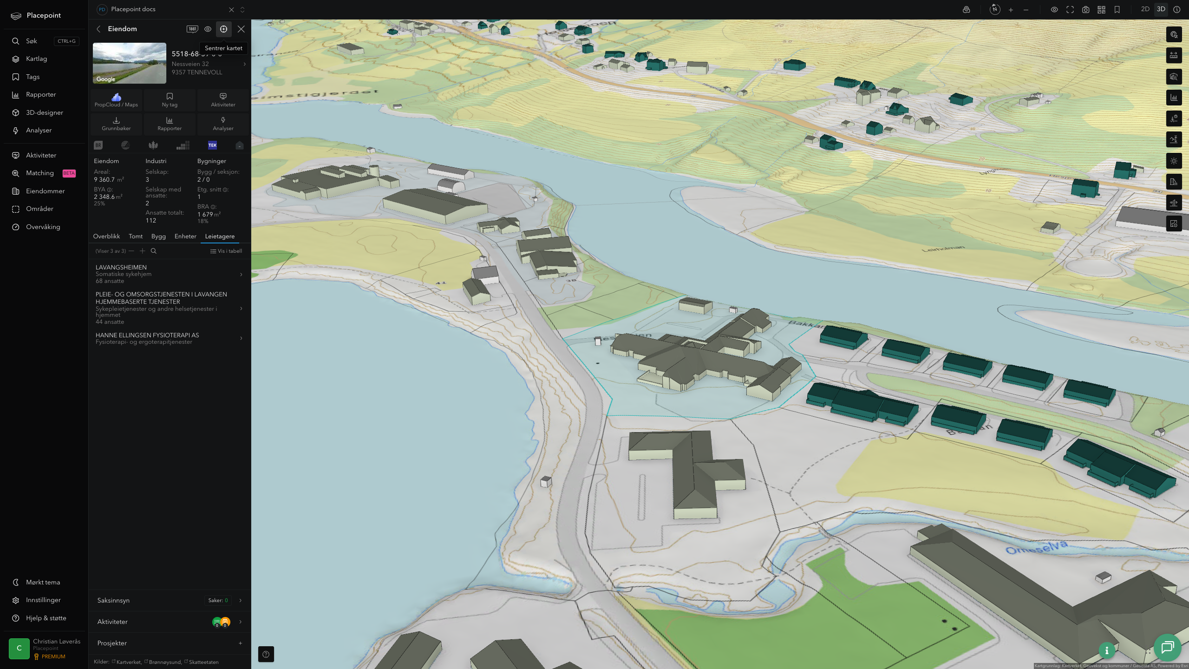
Task: Open the map area search tool
Action: (1174, 77)
